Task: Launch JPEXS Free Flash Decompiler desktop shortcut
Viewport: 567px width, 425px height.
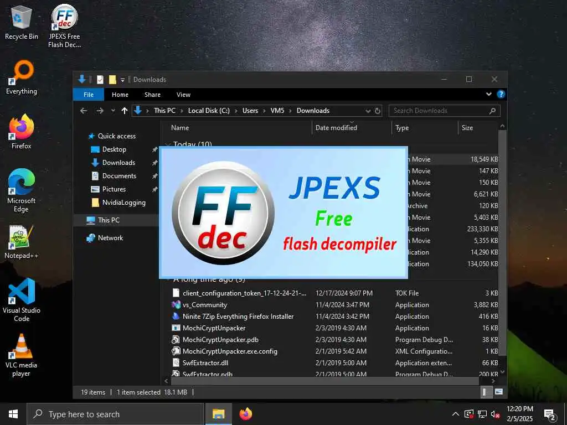Action: [x=64, y=26]
